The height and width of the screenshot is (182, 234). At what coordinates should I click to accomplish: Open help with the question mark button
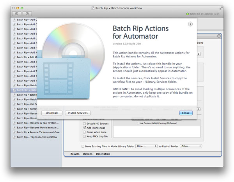pos(190,24)
